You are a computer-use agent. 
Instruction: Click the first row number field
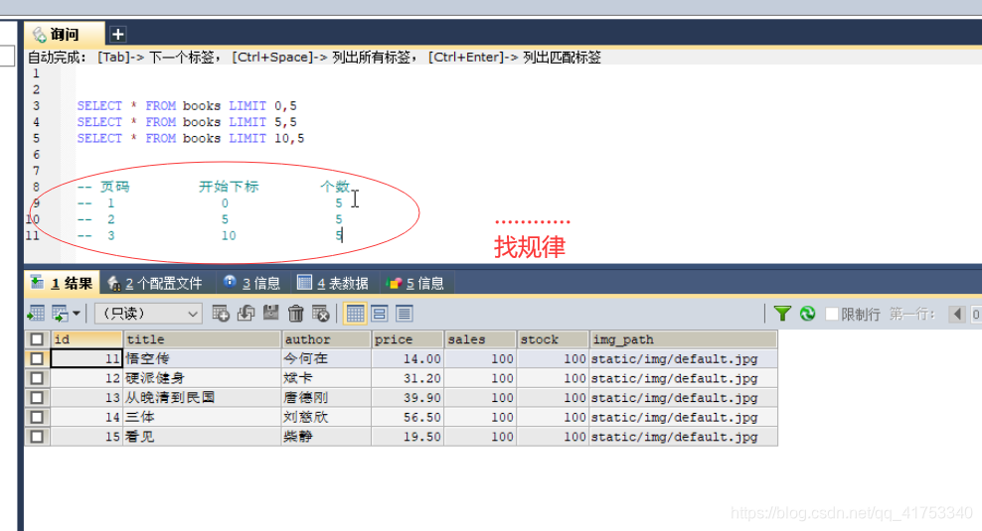tap(976, 314)
